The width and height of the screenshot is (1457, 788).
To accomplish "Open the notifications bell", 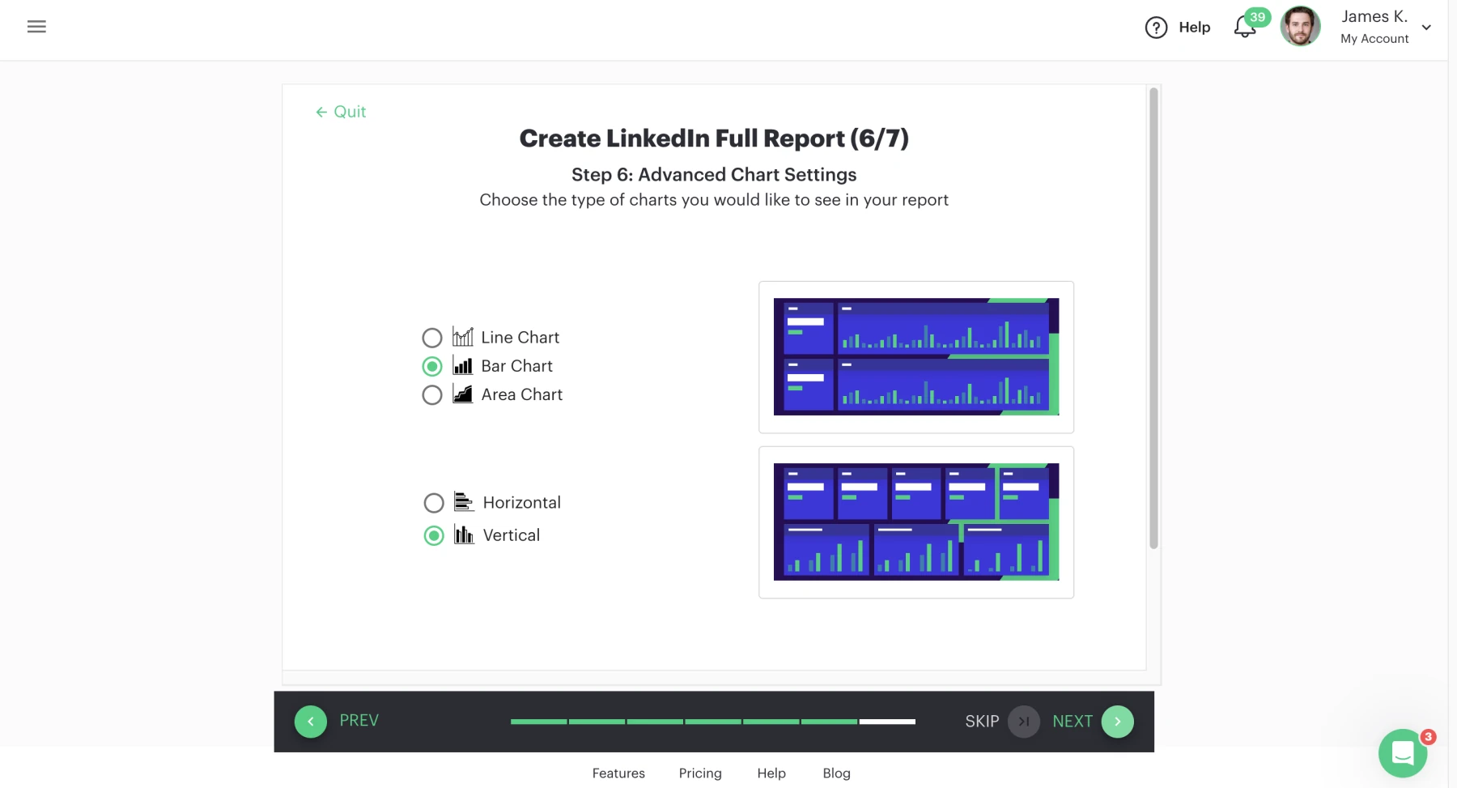I will pos(1245,28).
